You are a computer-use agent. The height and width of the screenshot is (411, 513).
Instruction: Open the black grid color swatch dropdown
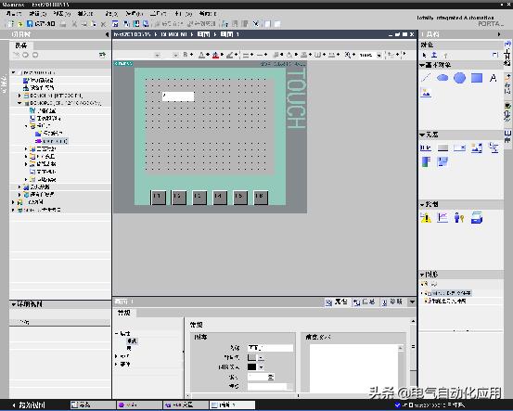(261, 367)
